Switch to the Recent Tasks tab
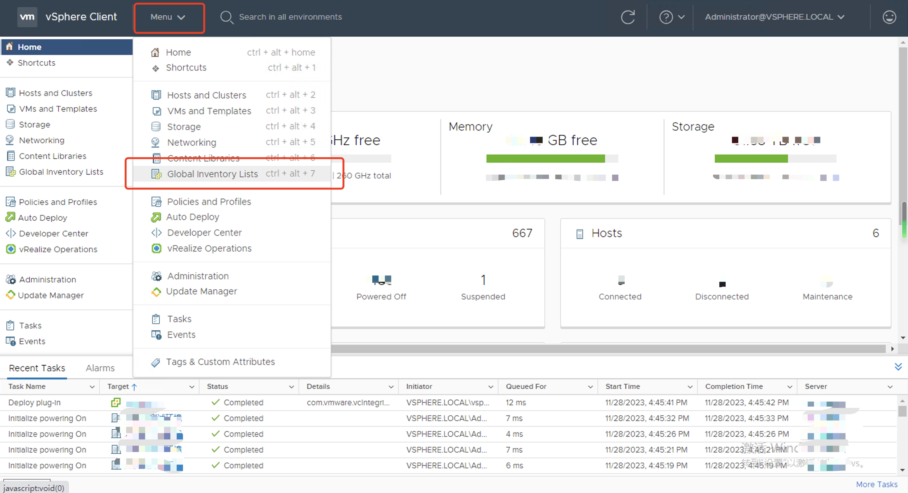The width and height of the screenshot is (908, 493). coord(37,368)
